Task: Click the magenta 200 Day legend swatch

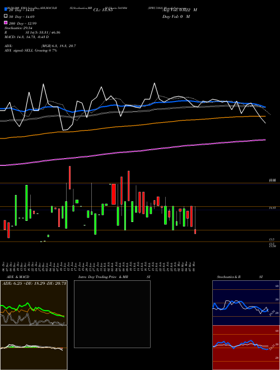Action: [6, 22]
